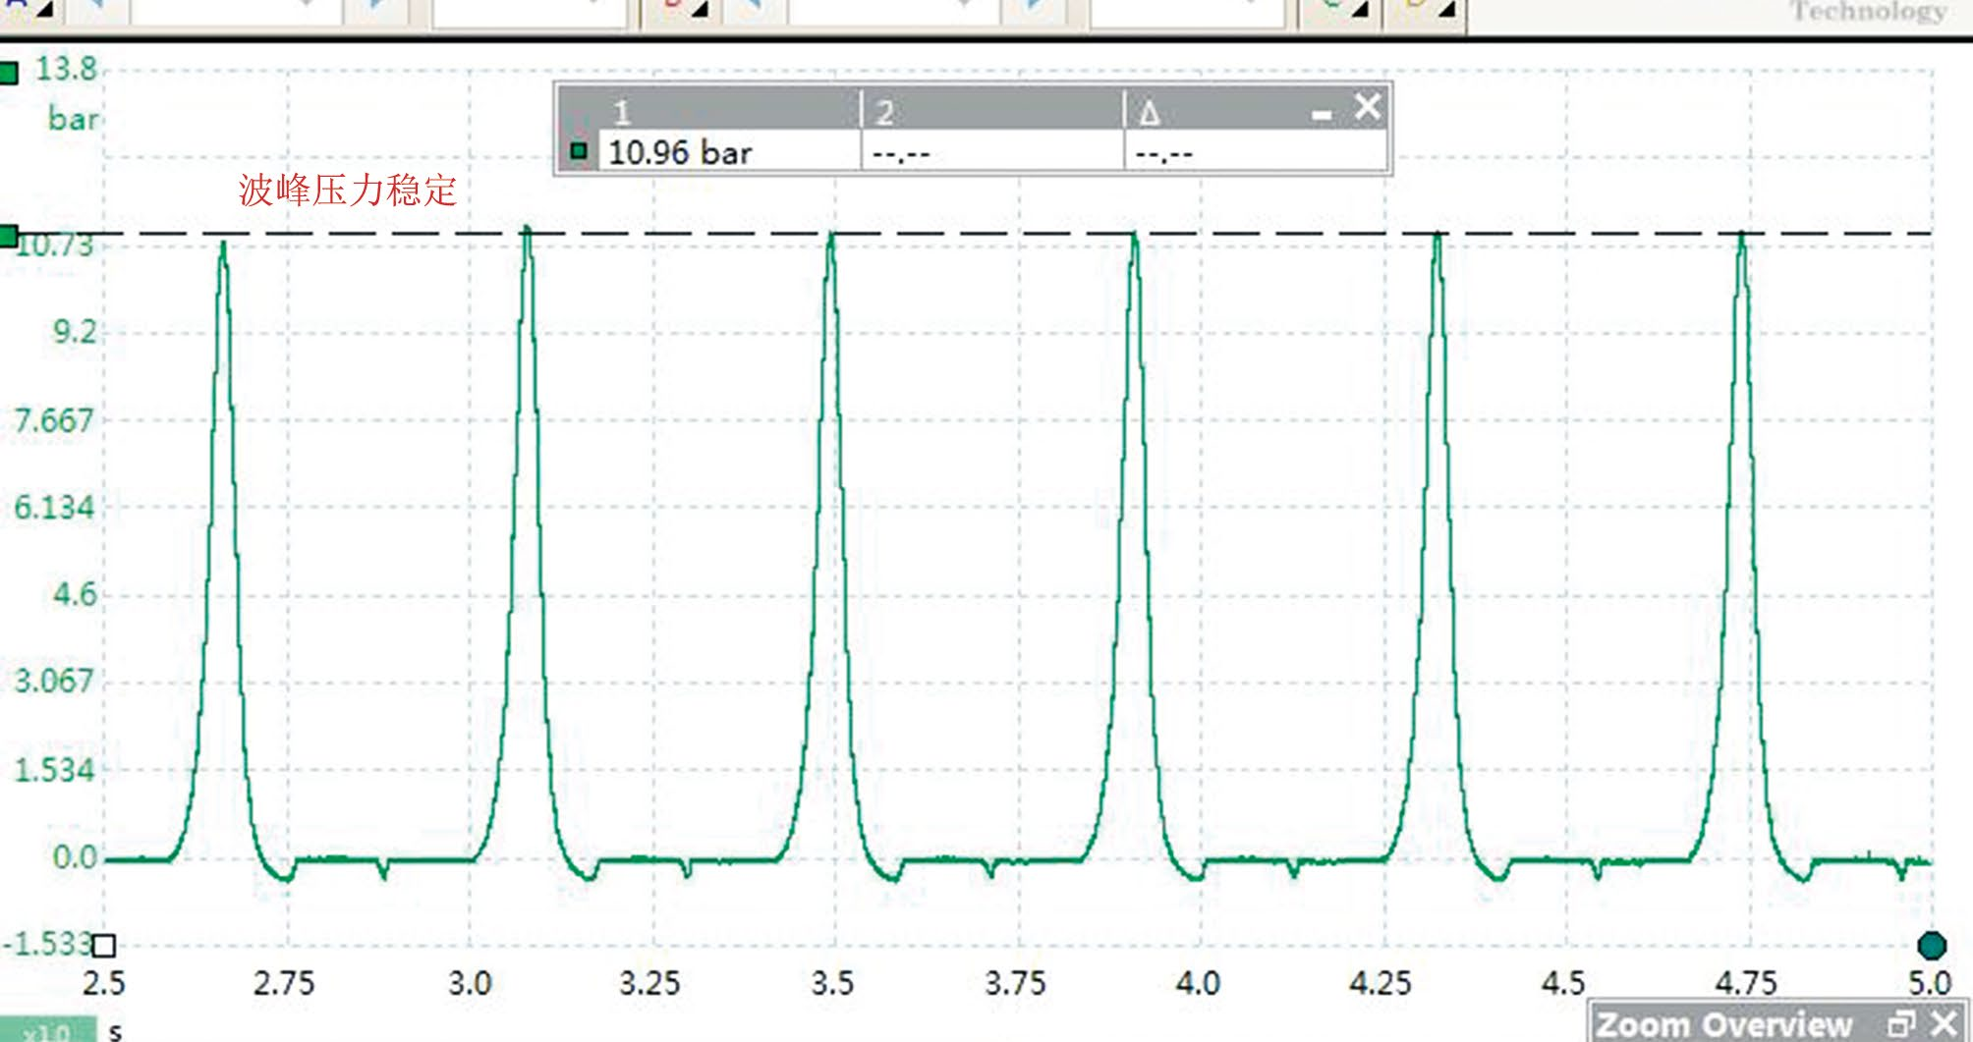Click the 3.25 time axis label
Image resolution: width=1973 pixels, height=1042 pixels.
[x=649, y=983]
